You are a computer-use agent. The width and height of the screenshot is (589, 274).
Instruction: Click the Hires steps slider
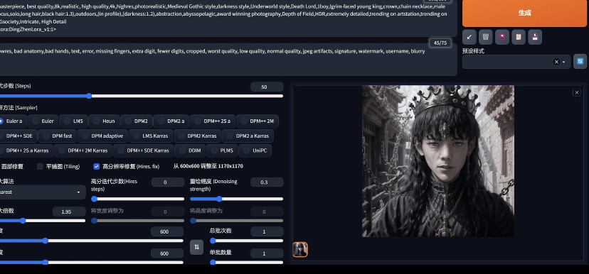[x=137, y=199]
